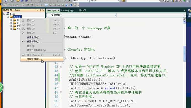Close the Resource View panel

[43, 10]
